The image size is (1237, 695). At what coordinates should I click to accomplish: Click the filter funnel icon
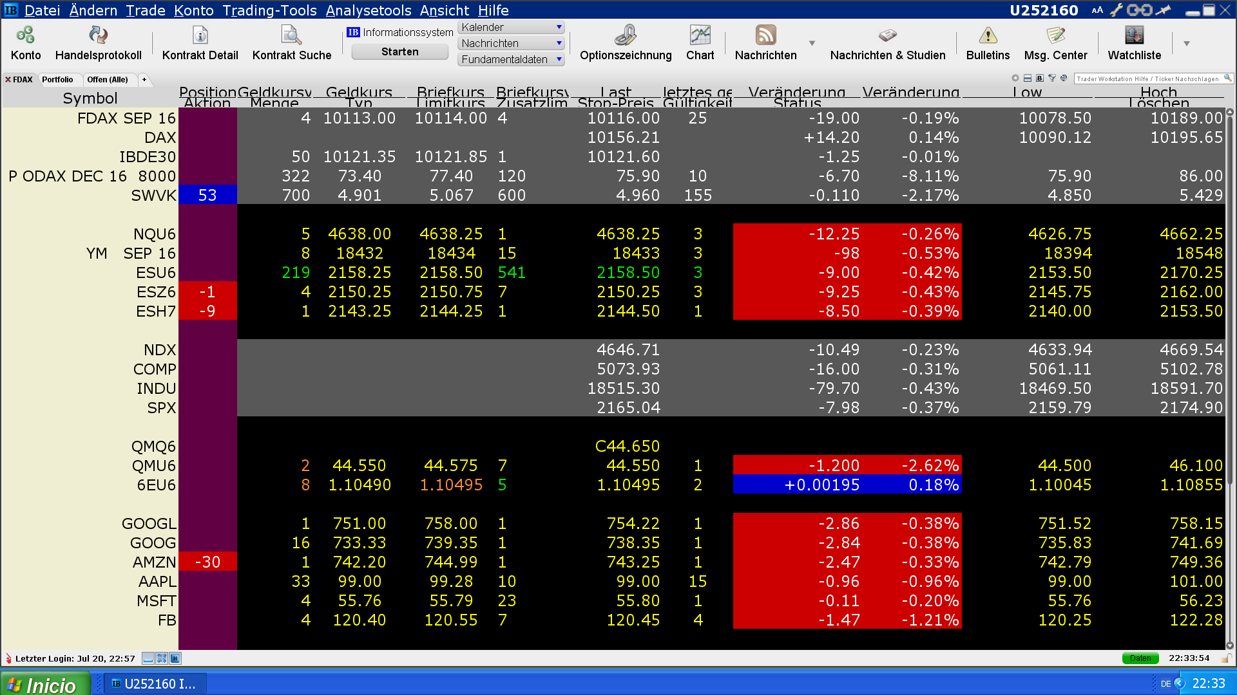1052,79
